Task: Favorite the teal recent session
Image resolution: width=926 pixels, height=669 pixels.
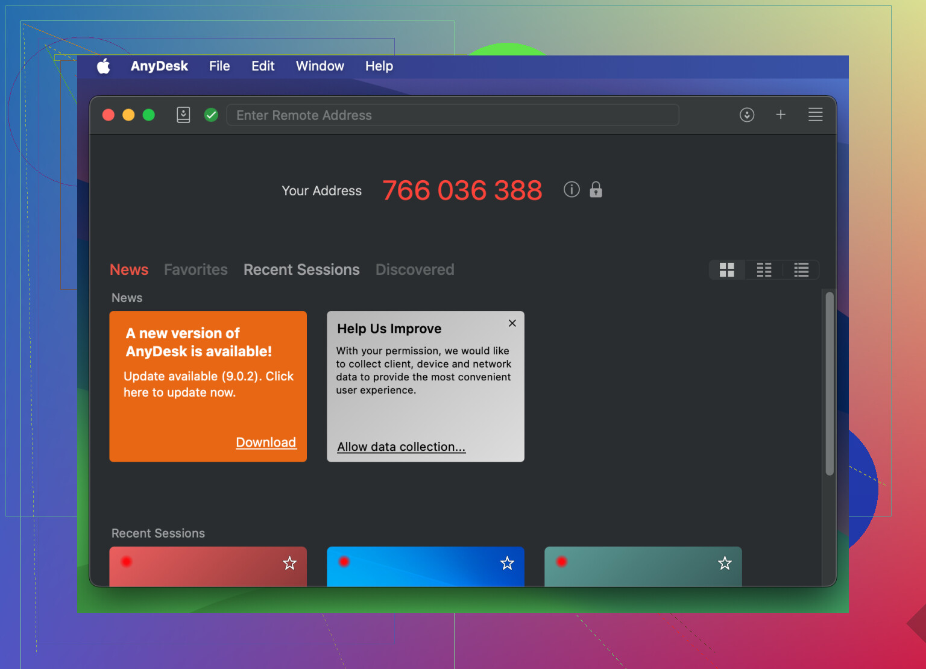Action: (725, 563)
